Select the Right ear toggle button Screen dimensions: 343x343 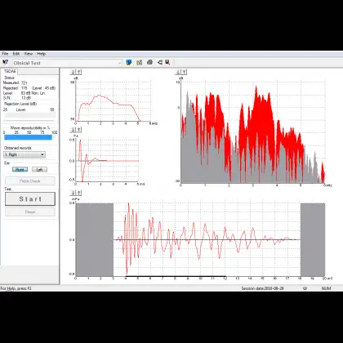click(20, 170)
